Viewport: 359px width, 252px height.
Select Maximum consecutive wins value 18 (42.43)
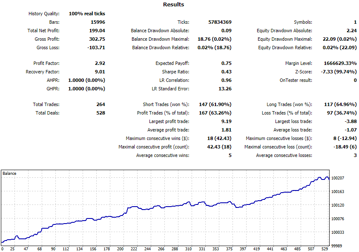pos(219,138)
